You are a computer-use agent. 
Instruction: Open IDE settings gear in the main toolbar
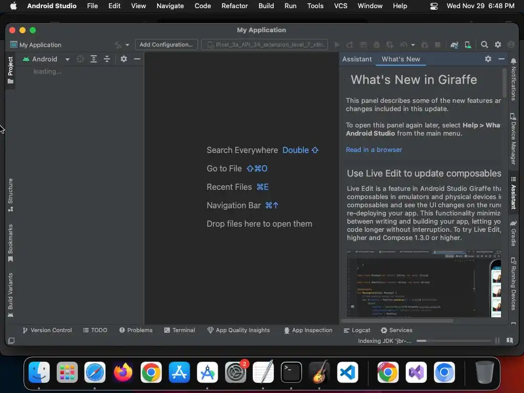click(x=497, y=45)
